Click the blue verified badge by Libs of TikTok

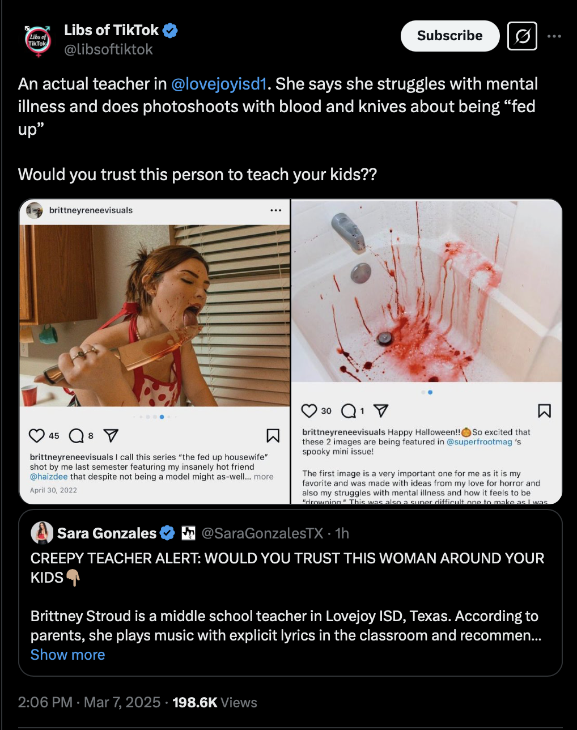coord(171,31)
